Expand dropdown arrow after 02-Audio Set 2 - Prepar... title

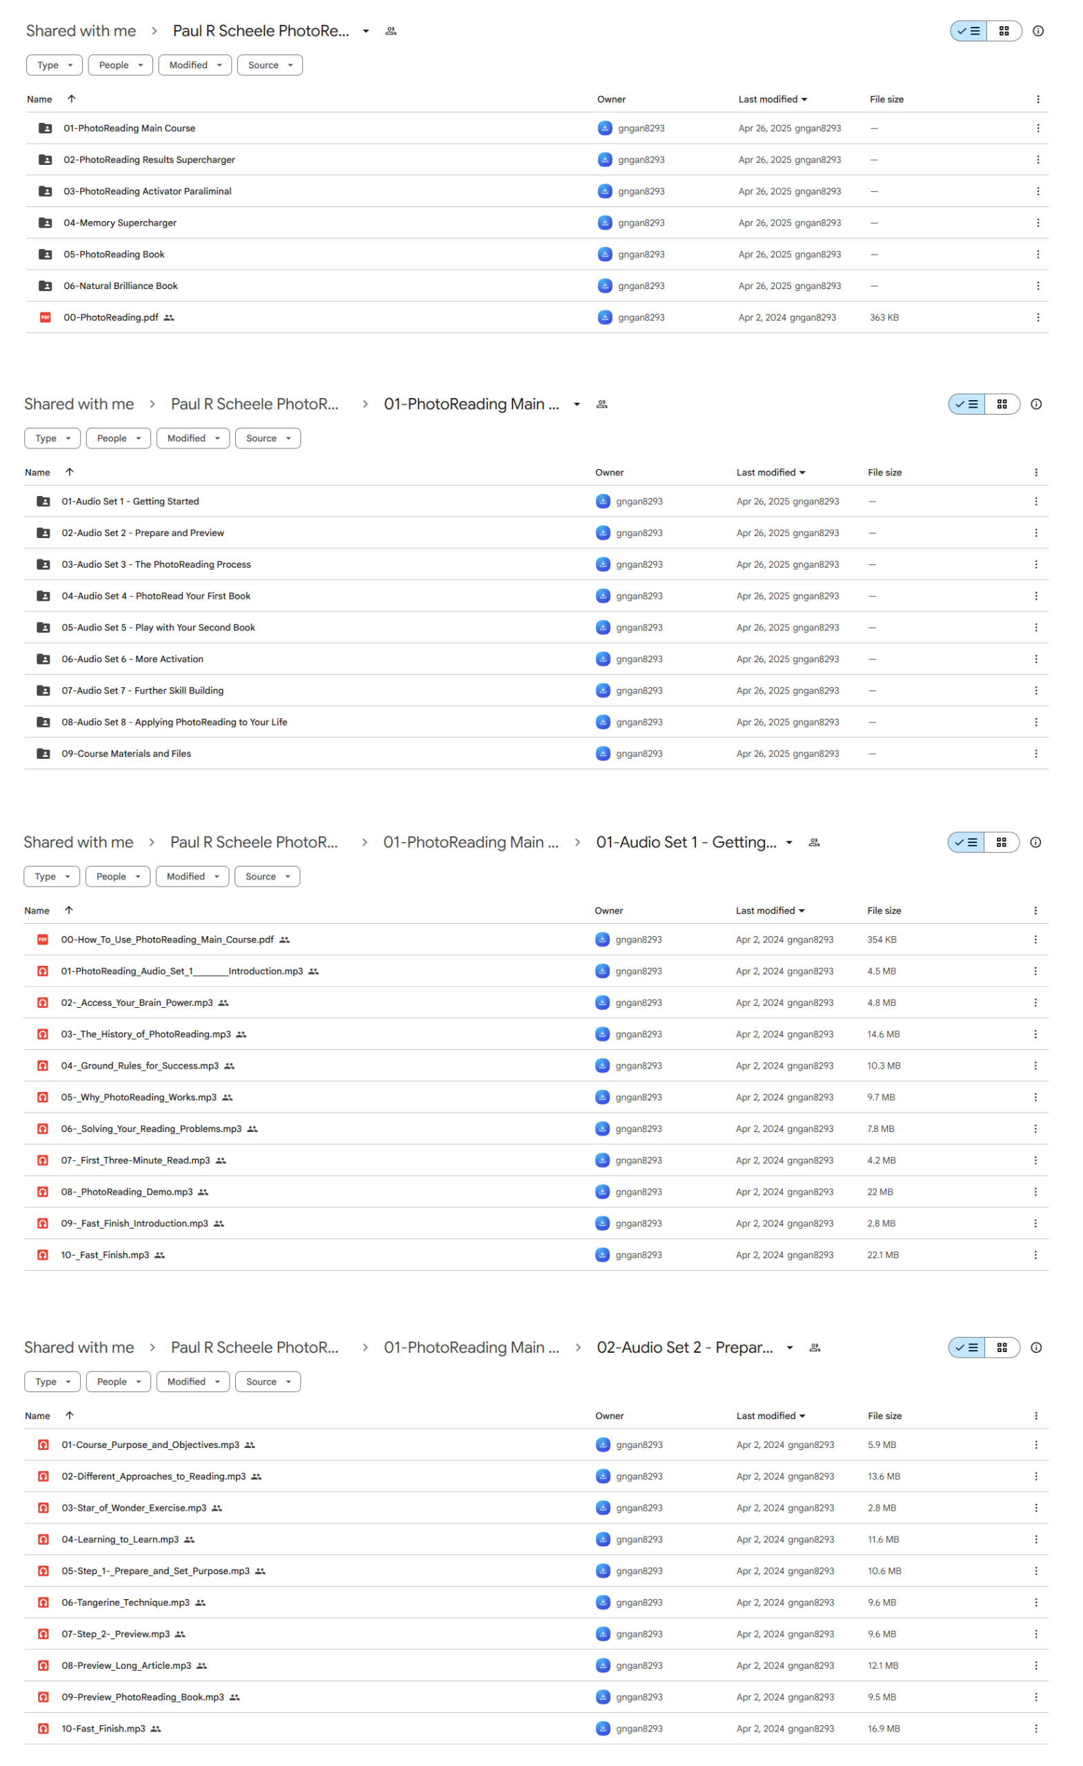(x=789, y=1347)
